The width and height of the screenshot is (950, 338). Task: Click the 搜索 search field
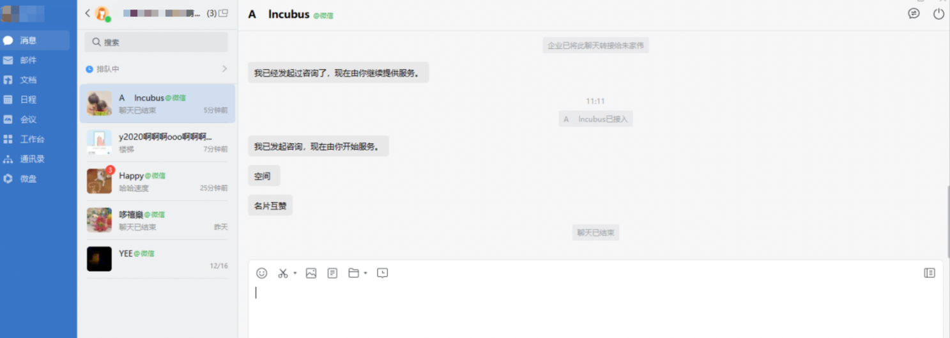pos(156,42)
